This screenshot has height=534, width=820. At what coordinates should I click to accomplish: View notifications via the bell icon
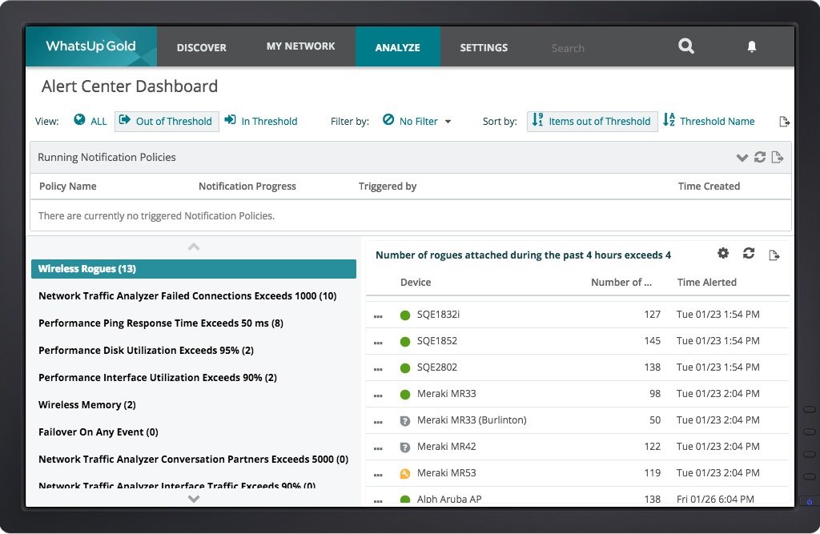pyautogui.click(x=751, y=46)
